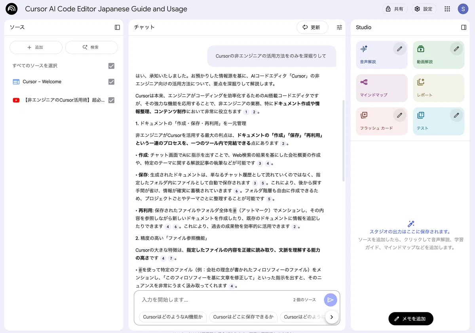Create a レポート
Screen dimensions: 475x333
click(439, 88)
